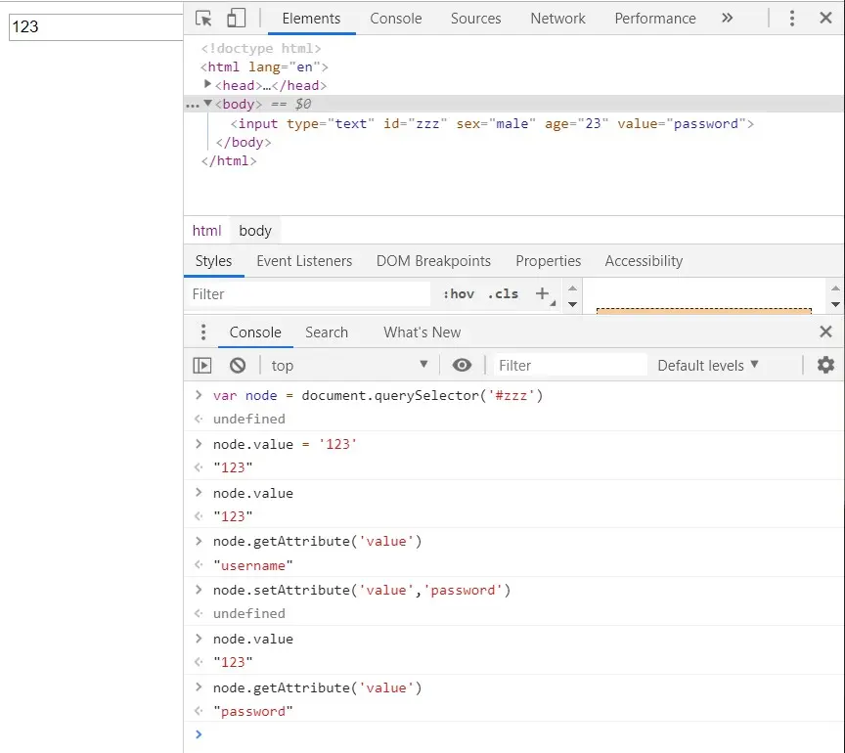The height and width of the screenshot is (753, 845).
Task: Close the console drawer
Action: tap(825, 332)
